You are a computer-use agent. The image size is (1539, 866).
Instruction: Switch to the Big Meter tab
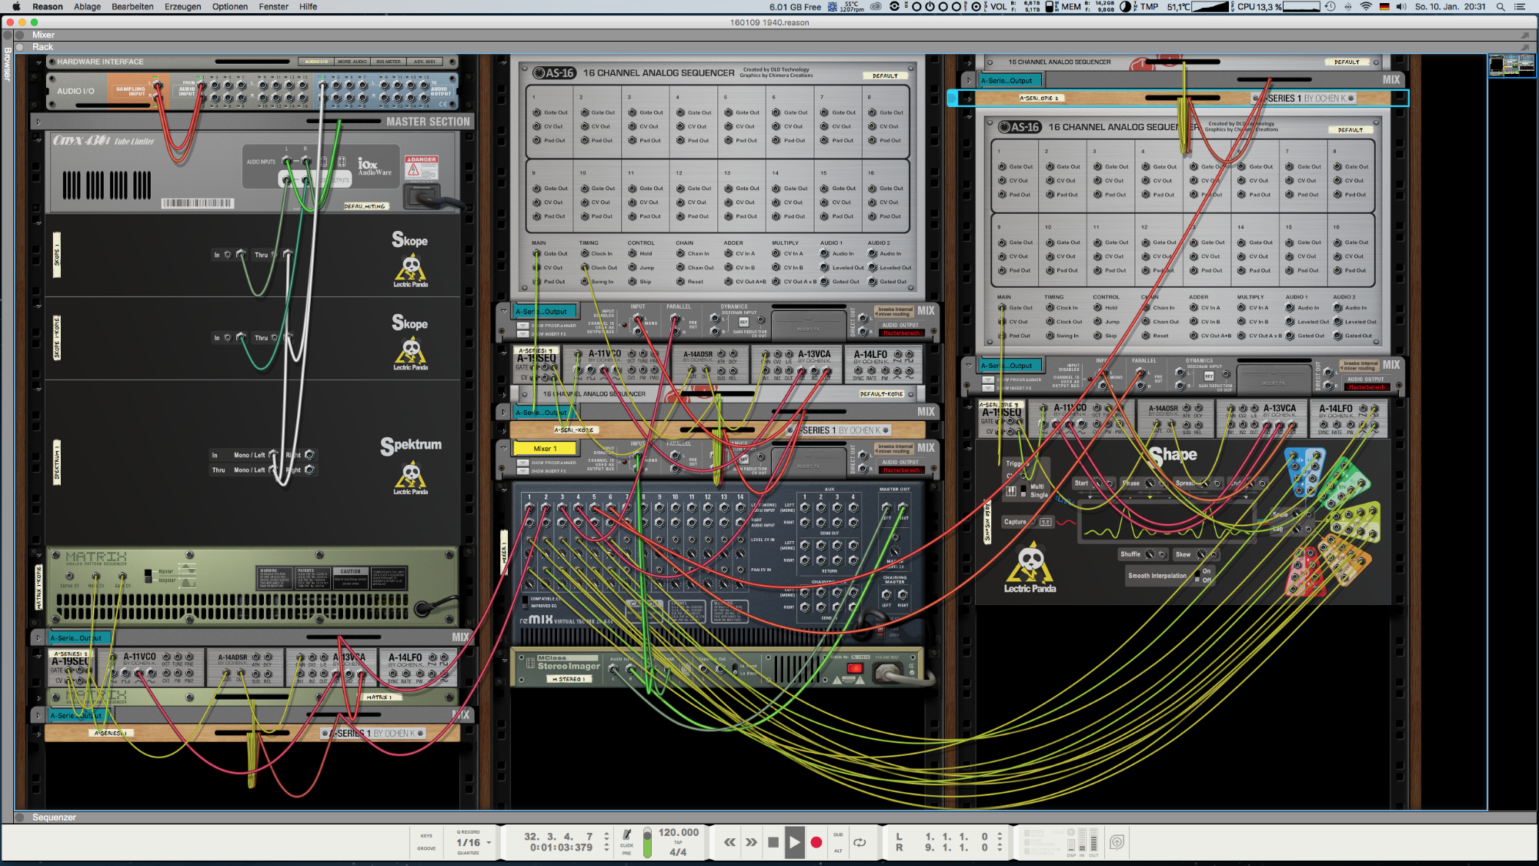pos(389,62)
